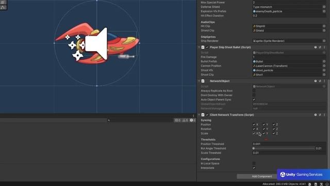
Task: Open more options for Player Ship Shoot Bullet
Action: click(x=324, y=47)
